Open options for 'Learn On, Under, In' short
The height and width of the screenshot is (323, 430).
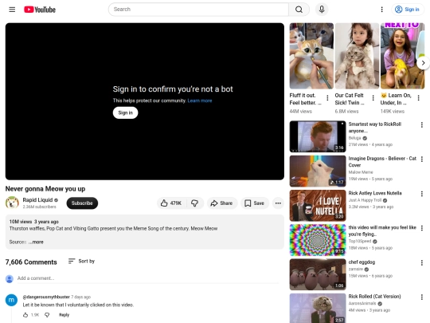[x=419, y=98]
